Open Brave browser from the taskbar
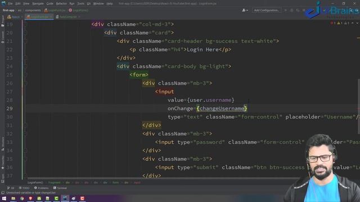The image size is (360, 202). (x=30, y=199)
